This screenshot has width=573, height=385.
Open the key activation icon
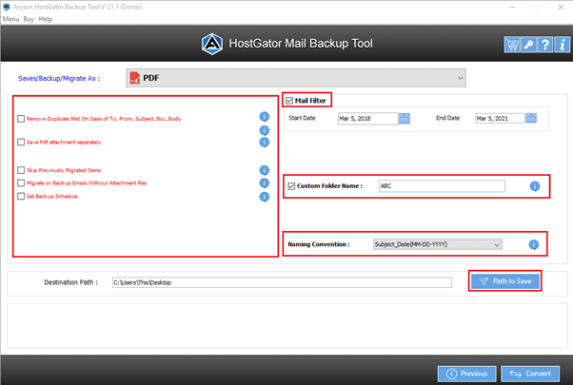click(528, 45)
